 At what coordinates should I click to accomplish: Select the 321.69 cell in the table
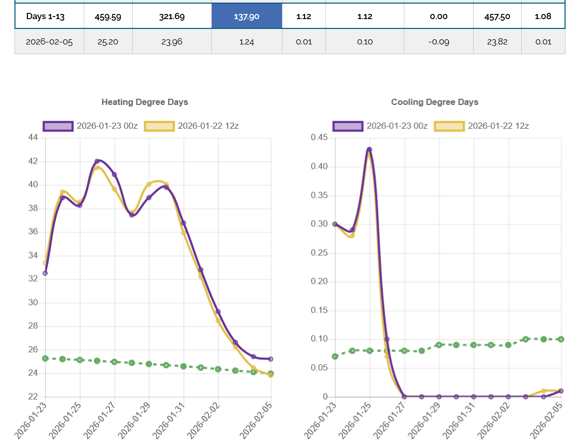(x=172, y=17)
